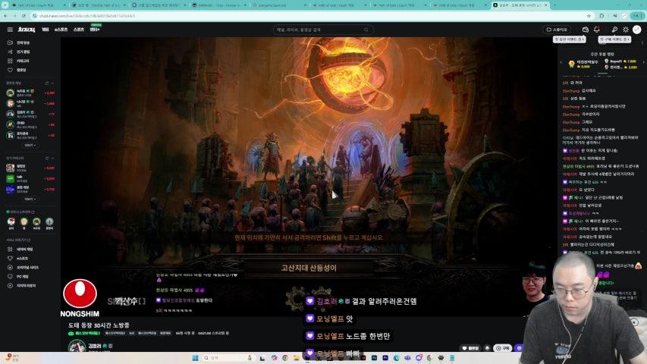
Task: Open the fourth followed channel in sidebar
Action: (x=30, y=124)
